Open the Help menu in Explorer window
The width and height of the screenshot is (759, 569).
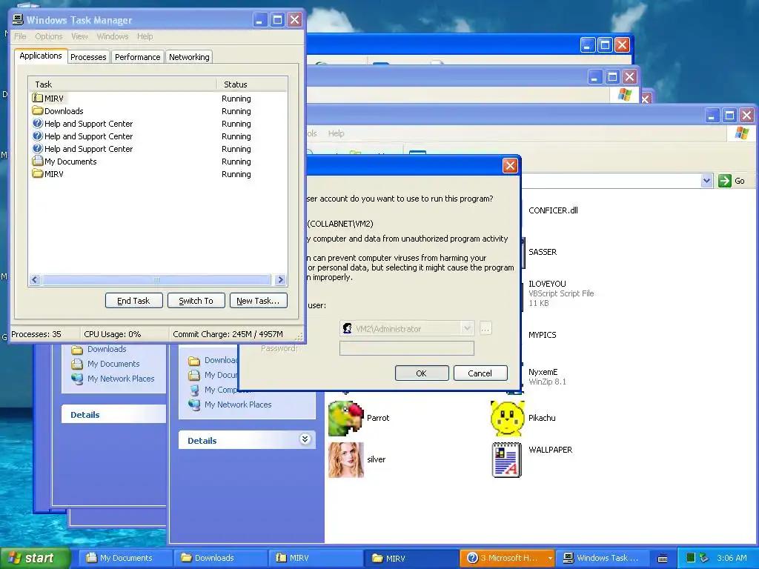(337, 133)
